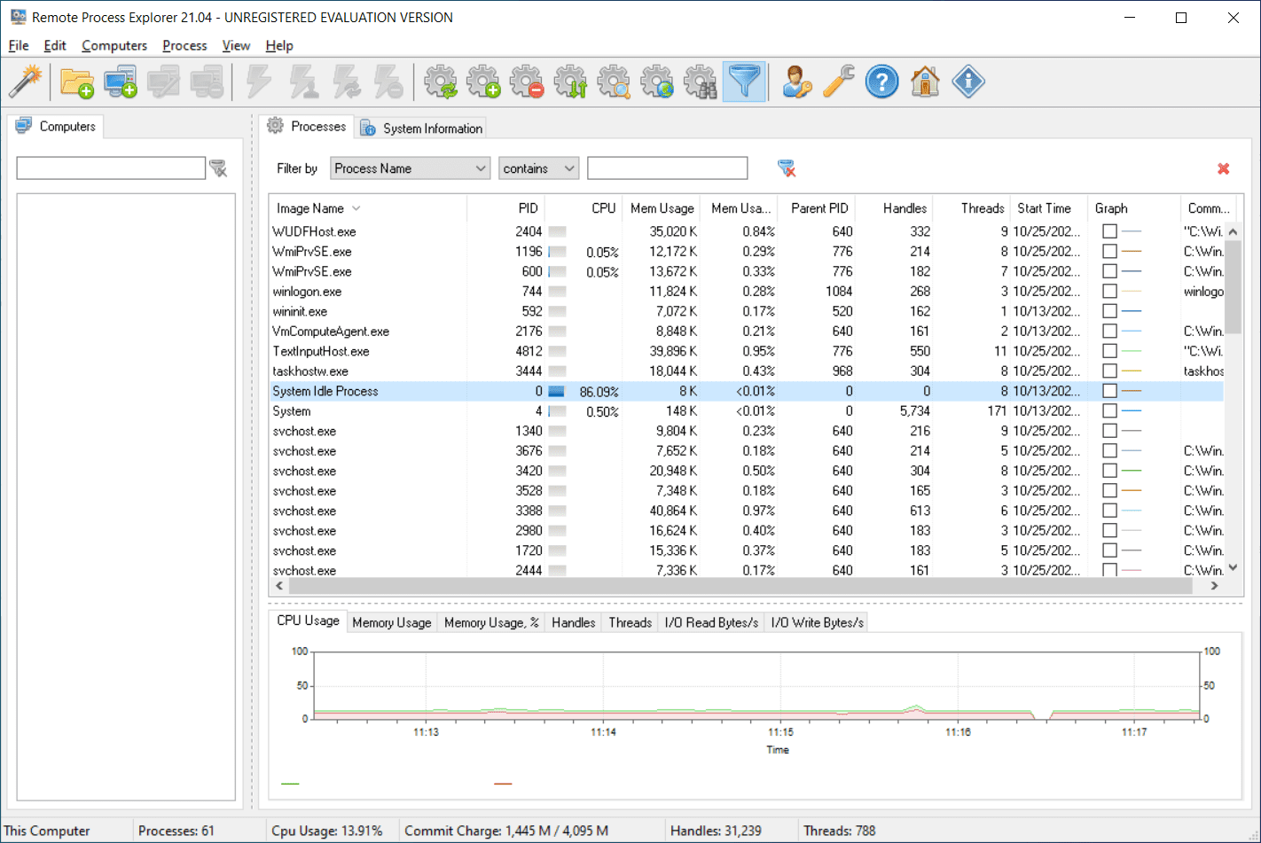Screen dimensions: 1261x843
Task: Switch to Threads graph tab
Action: (630, 622)
